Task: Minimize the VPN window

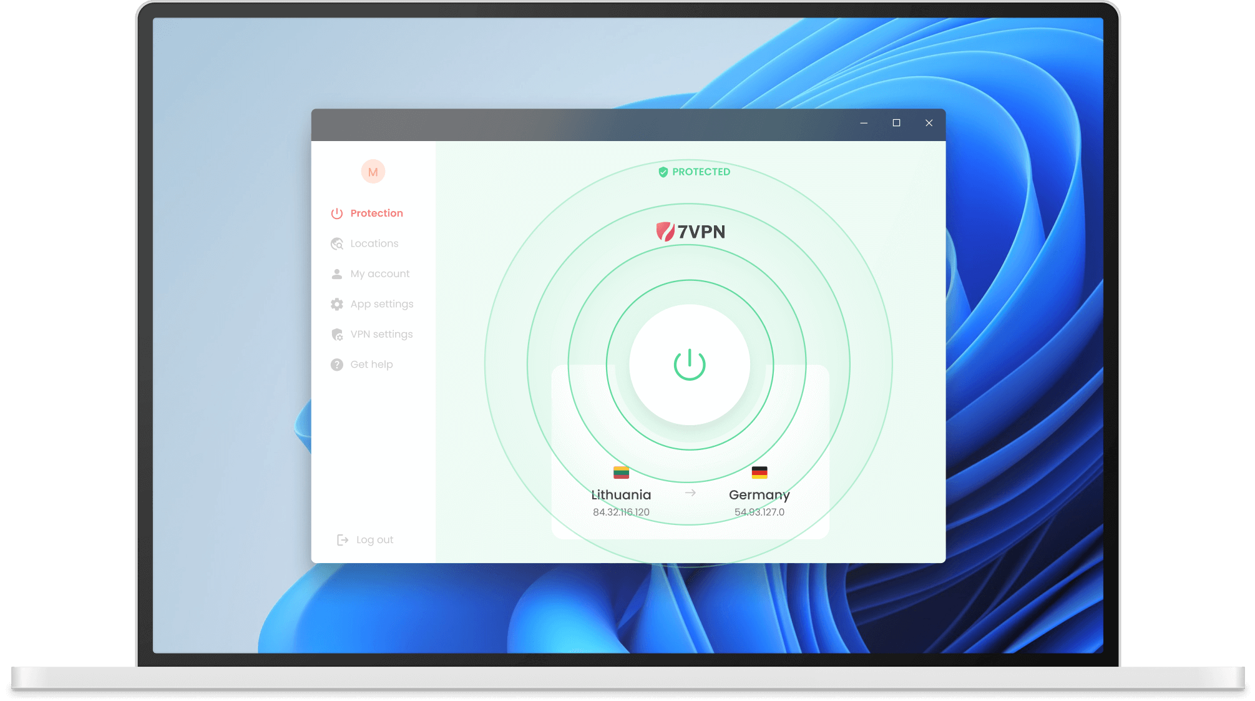Action: 864,124
